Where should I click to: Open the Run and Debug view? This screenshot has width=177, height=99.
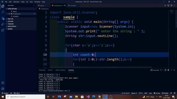tap(3, 24)
